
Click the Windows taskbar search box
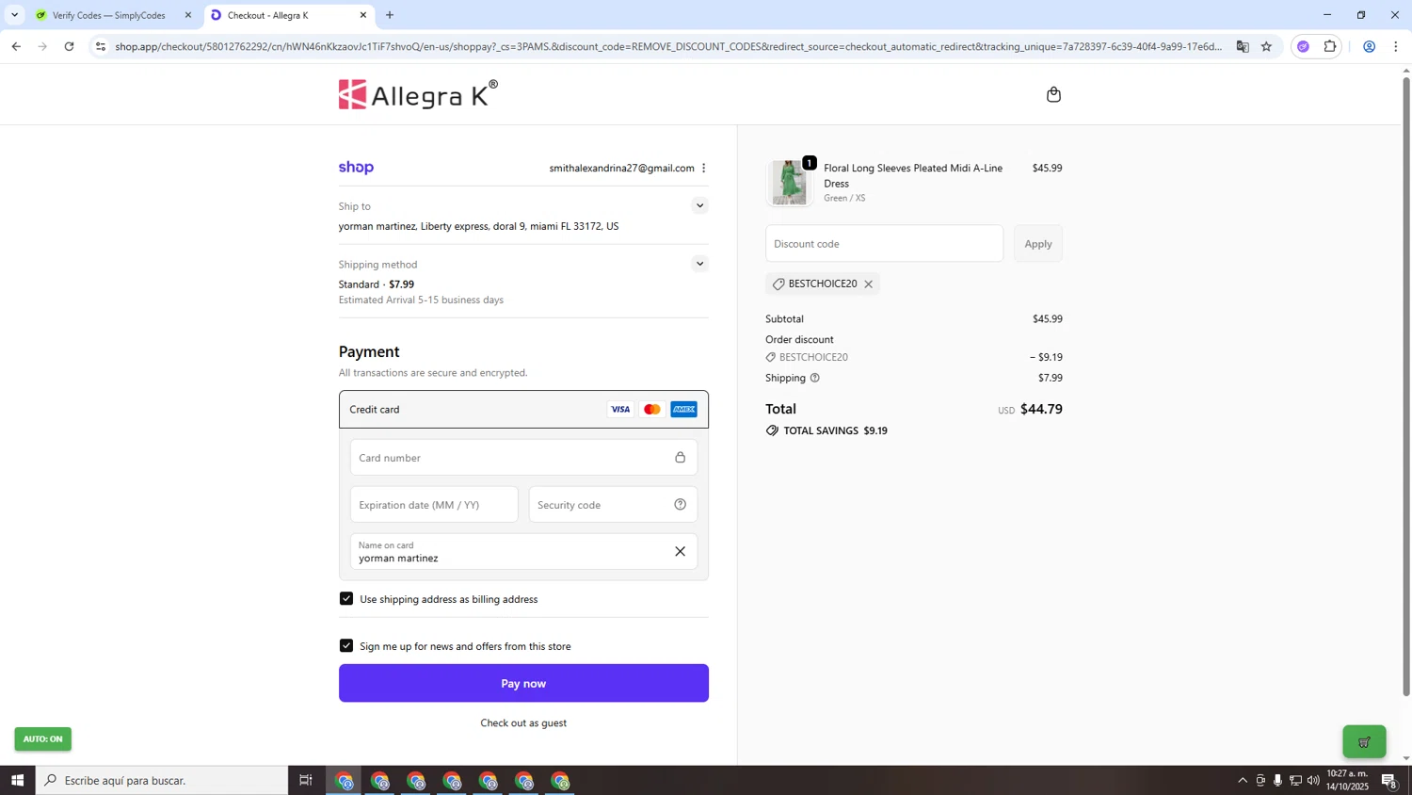coord(162,781)
